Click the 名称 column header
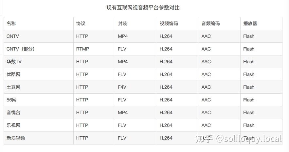The height and width of the screenshot is (152, 289). pos(11,23)
